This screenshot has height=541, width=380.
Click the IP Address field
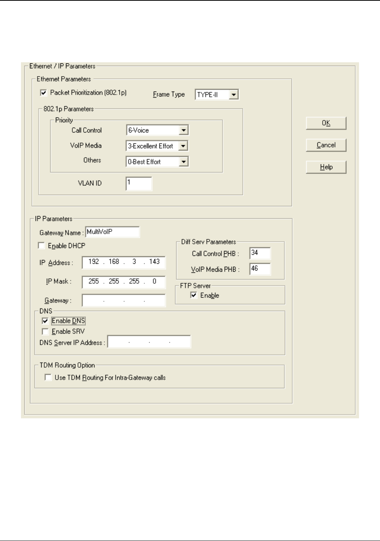tap(124, 262)
